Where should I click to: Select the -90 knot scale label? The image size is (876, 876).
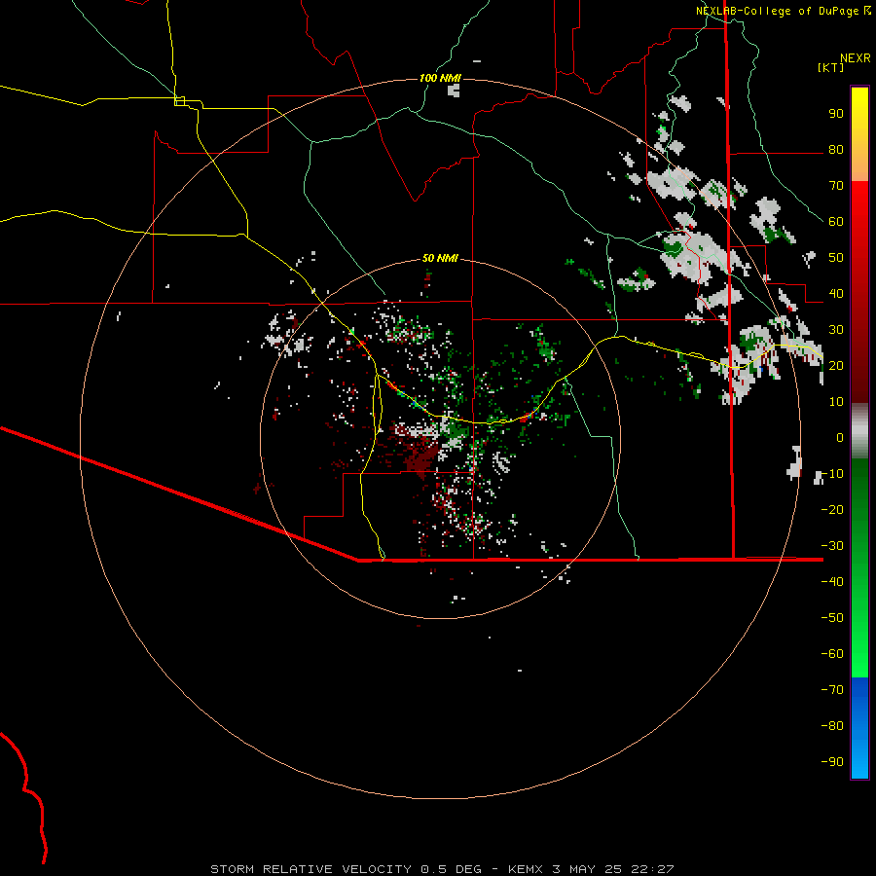point(832,762)
